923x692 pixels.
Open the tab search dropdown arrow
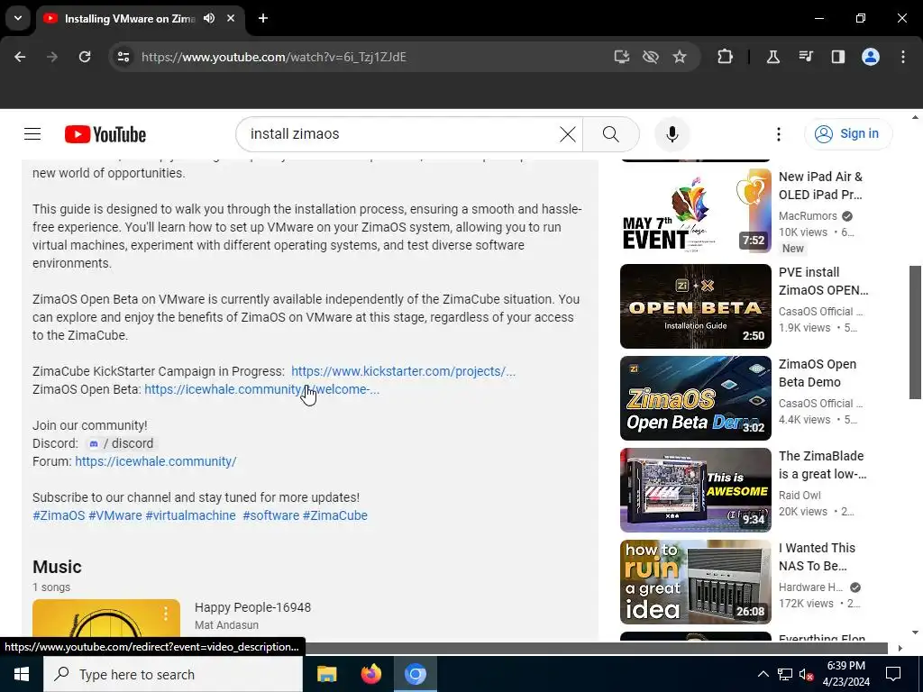click(x=18, y=18)
